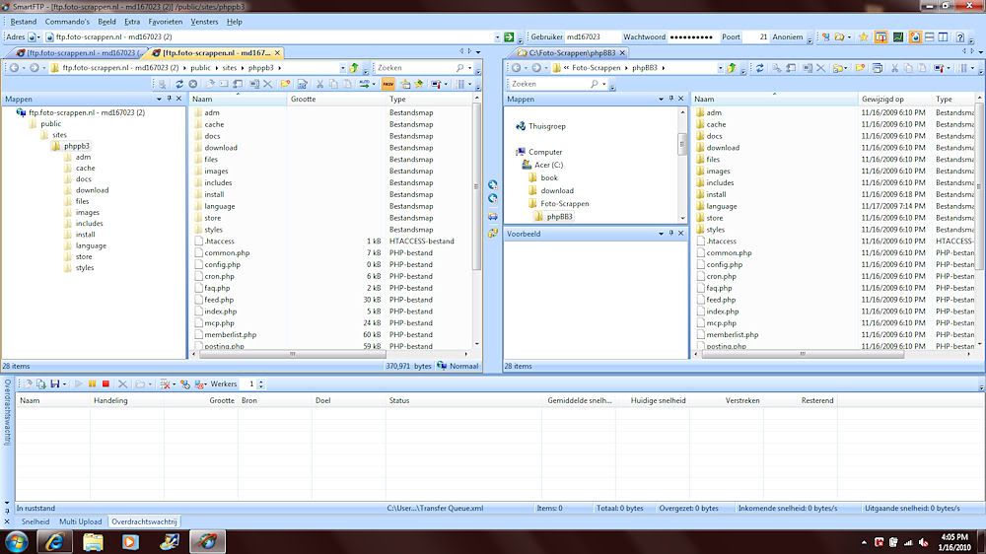Click the PASV mode toolbar icon

[x=387, y=84]
